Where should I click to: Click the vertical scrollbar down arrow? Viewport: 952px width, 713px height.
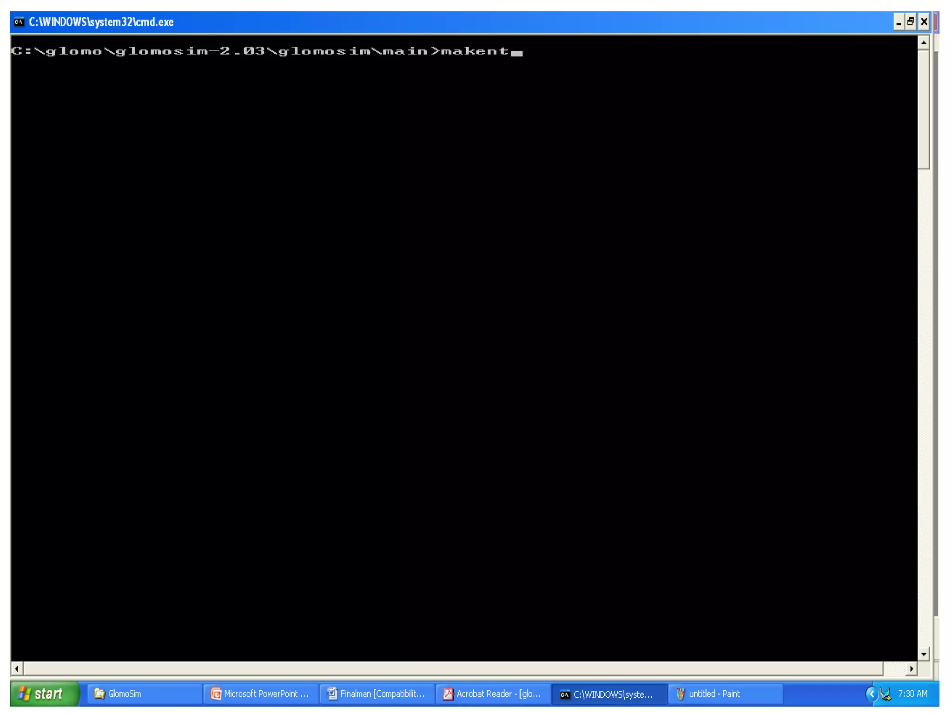tap(923, 654)
